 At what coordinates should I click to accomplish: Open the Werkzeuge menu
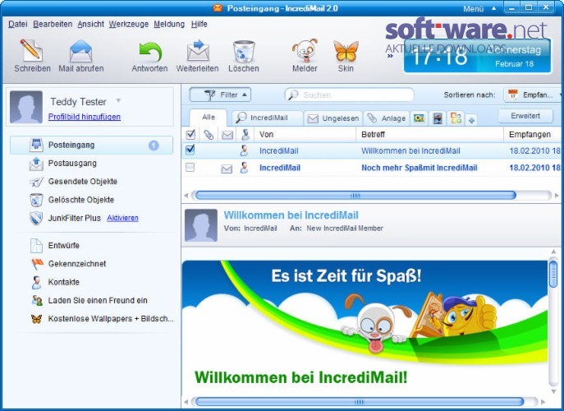(129, 24)
